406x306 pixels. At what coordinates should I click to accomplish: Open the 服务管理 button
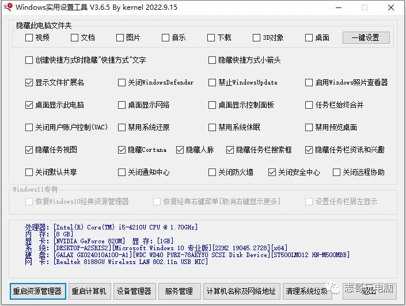(x=179, y=291)
